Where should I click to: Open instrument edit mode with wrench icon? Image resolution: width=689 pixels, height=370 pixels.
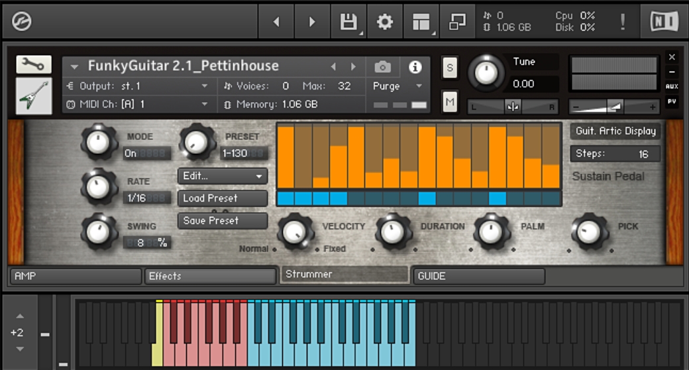(34, 65)
